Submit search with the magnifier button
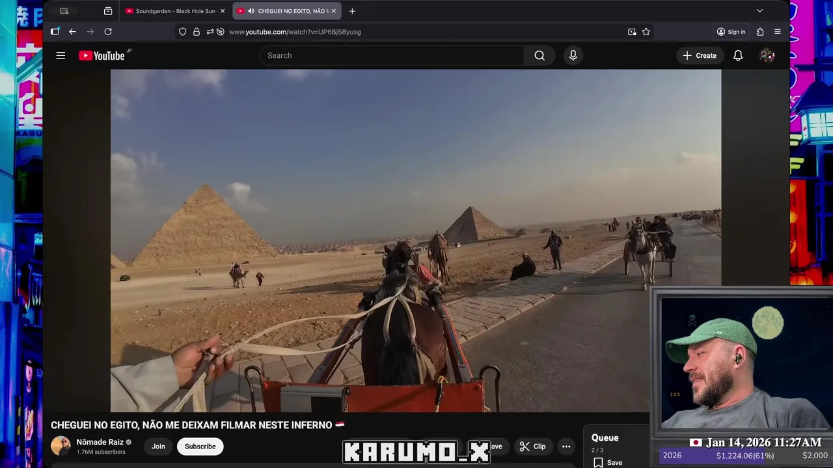The height and width of the screenshot is (468, 833). 539,55
